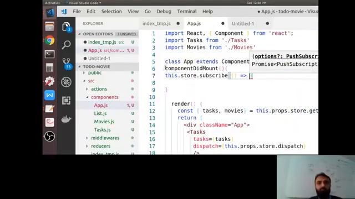Click the componentDidMount text on line 6
The height and width of the screenshot is (199, 355).
click(191, 69)
